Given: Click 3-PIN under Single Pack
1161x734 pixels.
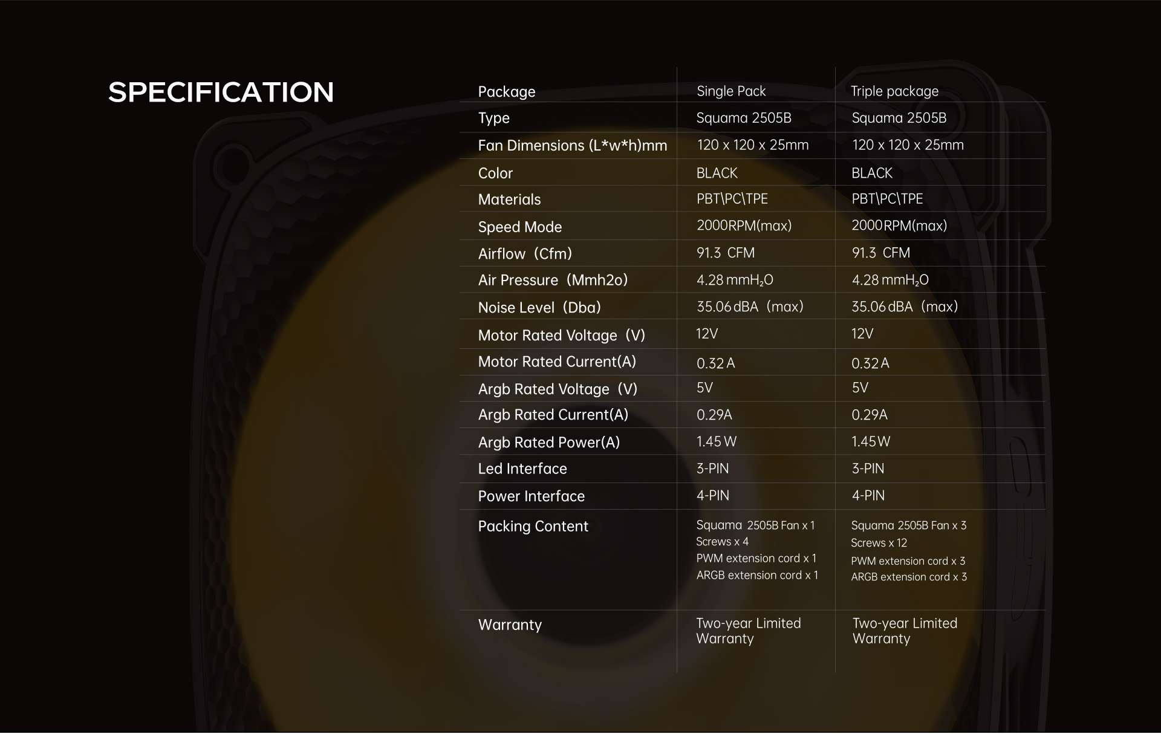Looking at the screenshot, I should click(x=712, y=469).
